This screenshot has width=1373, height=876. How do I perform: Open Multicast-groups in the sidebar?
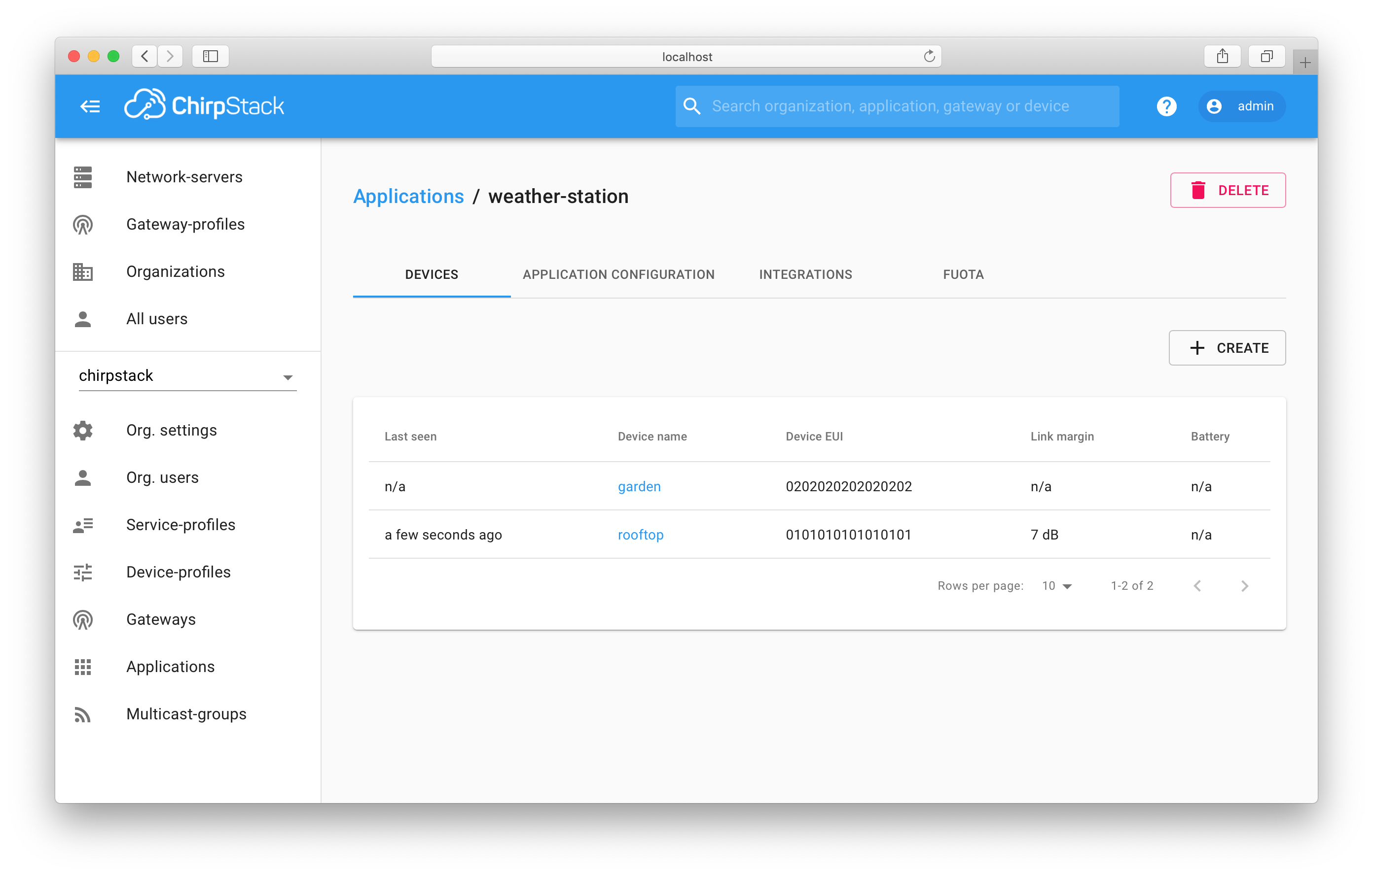click(187, 714)
